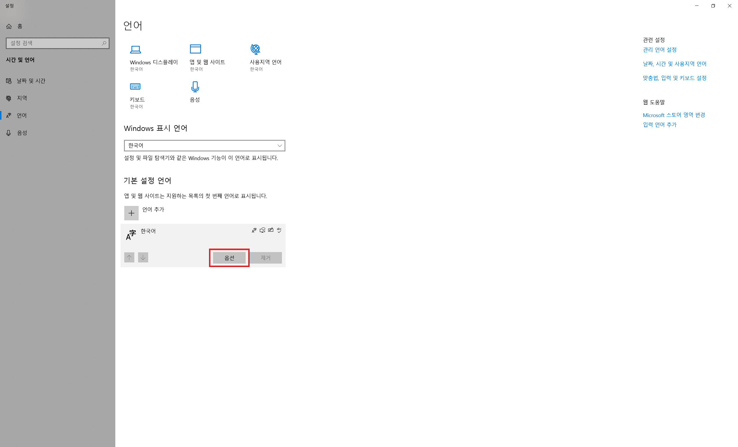Focus the 설정 검색 input field
The height and width of the screenshot is (447, 738).
pyautogui.click(x=54, y=43)
